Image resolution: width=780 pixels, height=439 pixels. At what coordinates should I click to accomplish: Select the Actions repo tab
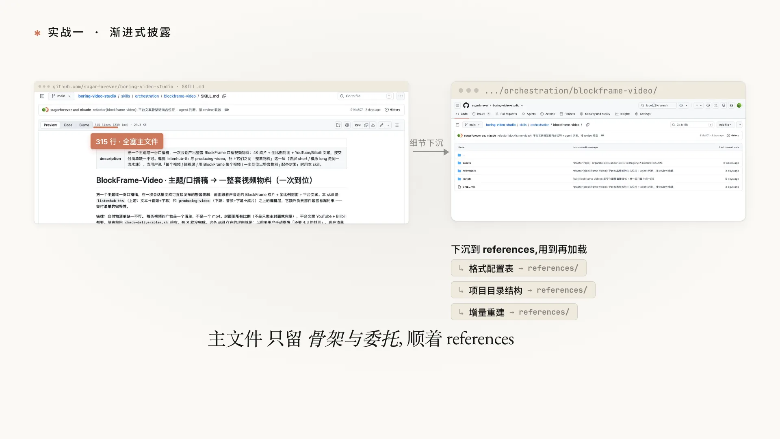548,114
